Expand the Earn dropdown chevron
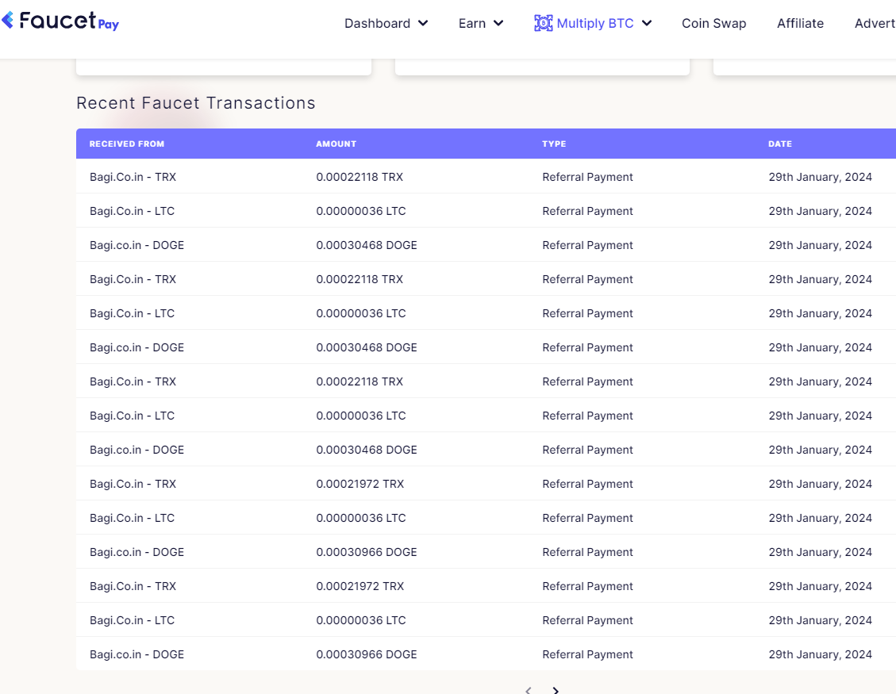The width and height of the screenshot is (896, 694). point(498,24)
